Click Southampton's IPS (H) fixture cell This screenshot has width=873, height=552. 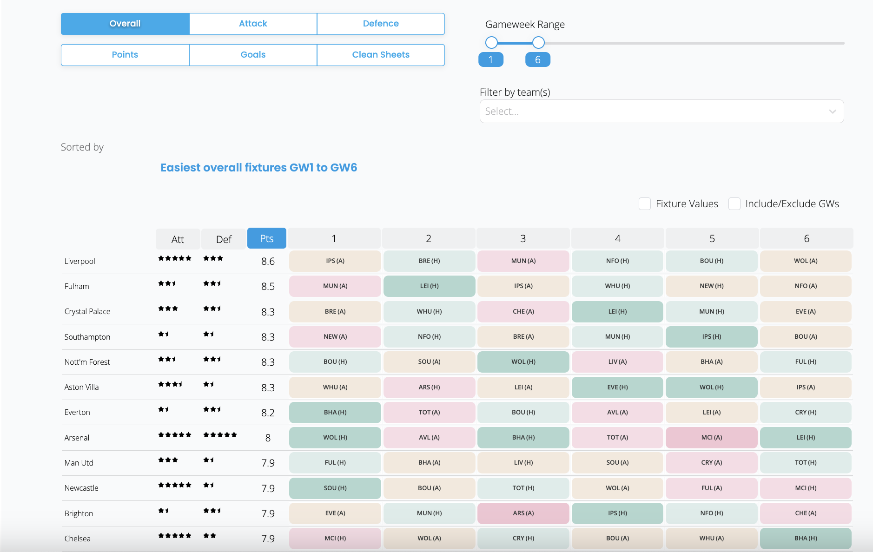(712, 337)
